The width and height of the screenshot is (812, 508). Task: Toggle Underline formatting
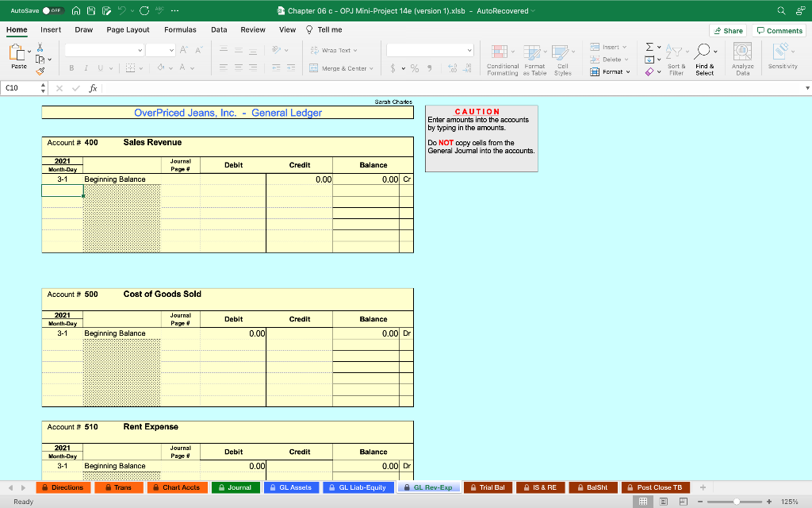[x=101, y=68]
